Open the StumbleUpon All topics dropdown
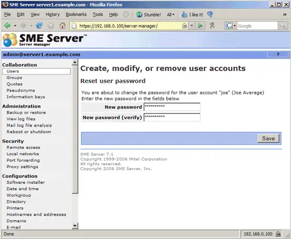Screen dimensions: 291x239 pyautogui.click(x=170, y=14)
